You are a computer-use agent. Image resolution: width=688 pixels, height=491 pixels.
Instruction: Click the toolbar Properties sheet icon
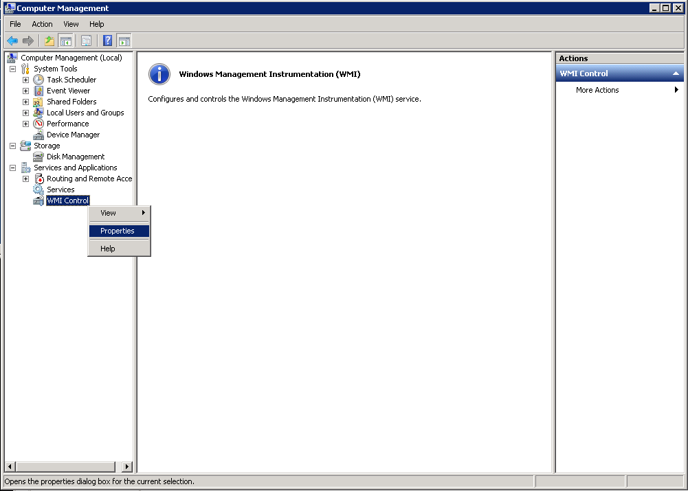(x=86, y=41)
